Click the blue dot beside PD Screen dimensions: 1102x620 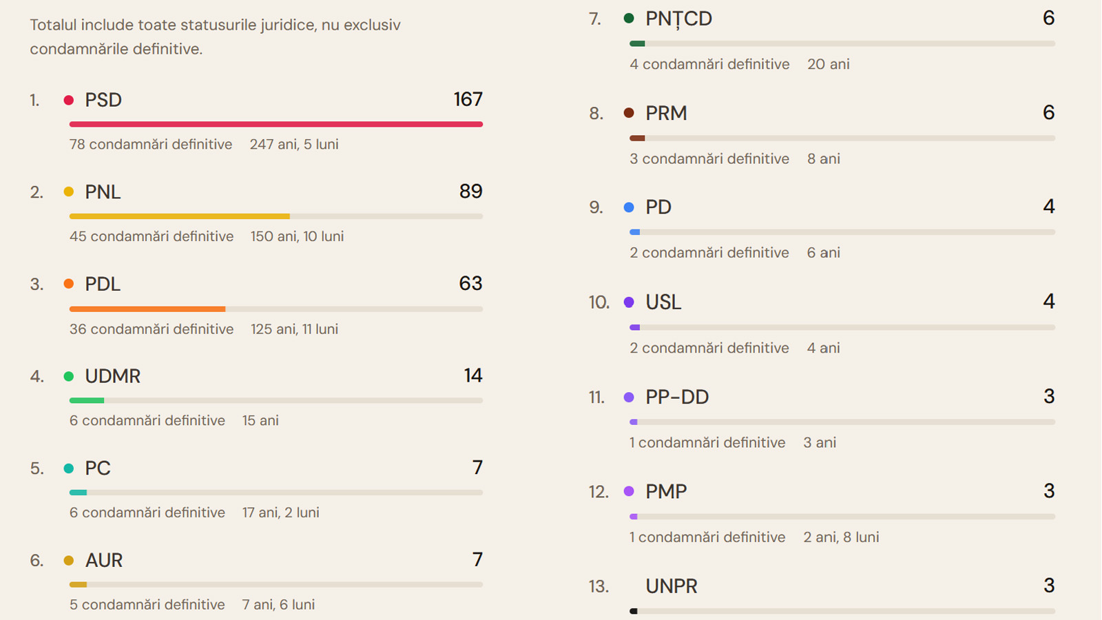pos(629,207)
